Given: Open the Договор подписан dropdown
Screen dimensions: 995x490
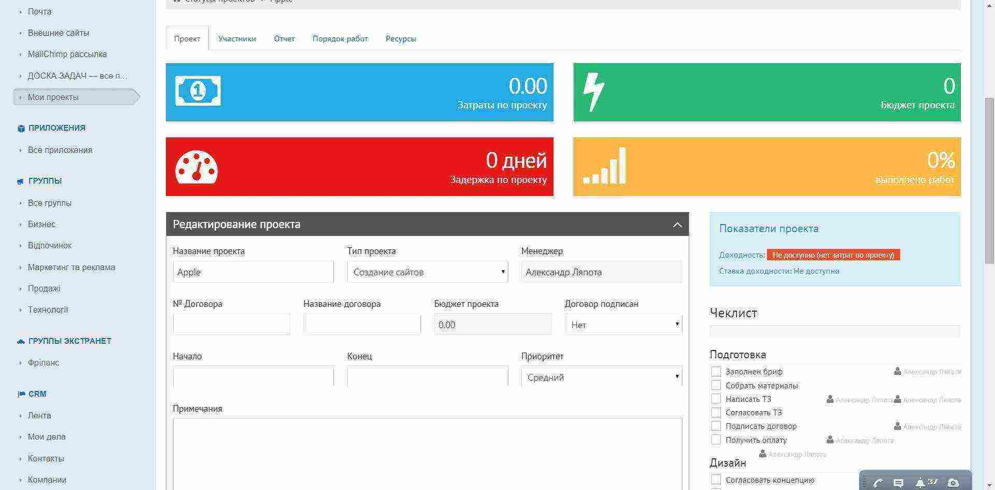Looking at the screenshot, I should click(x=623, y=325).
